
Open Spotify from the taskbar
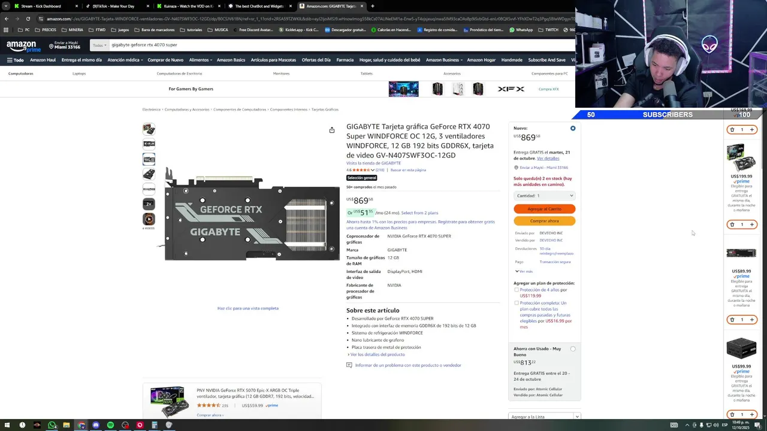click(110, 425)
